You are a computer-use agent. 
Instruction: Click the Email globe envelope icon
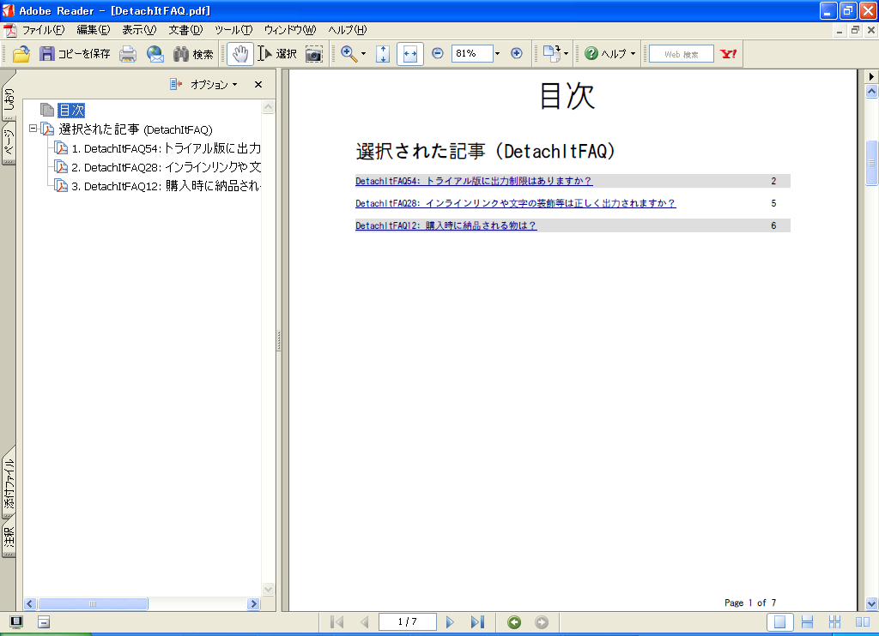pyautogui.click(x=155, y=54)
